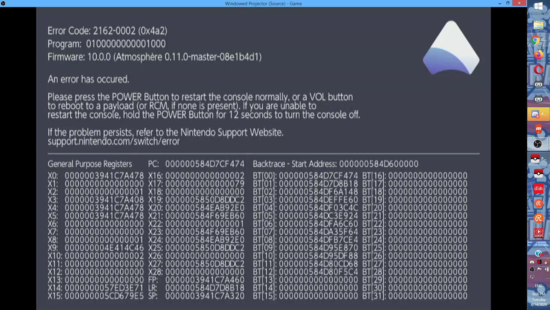Open the Action Center flag tray icon
This screenshot has width=550, height=310.
pos(539,269)
